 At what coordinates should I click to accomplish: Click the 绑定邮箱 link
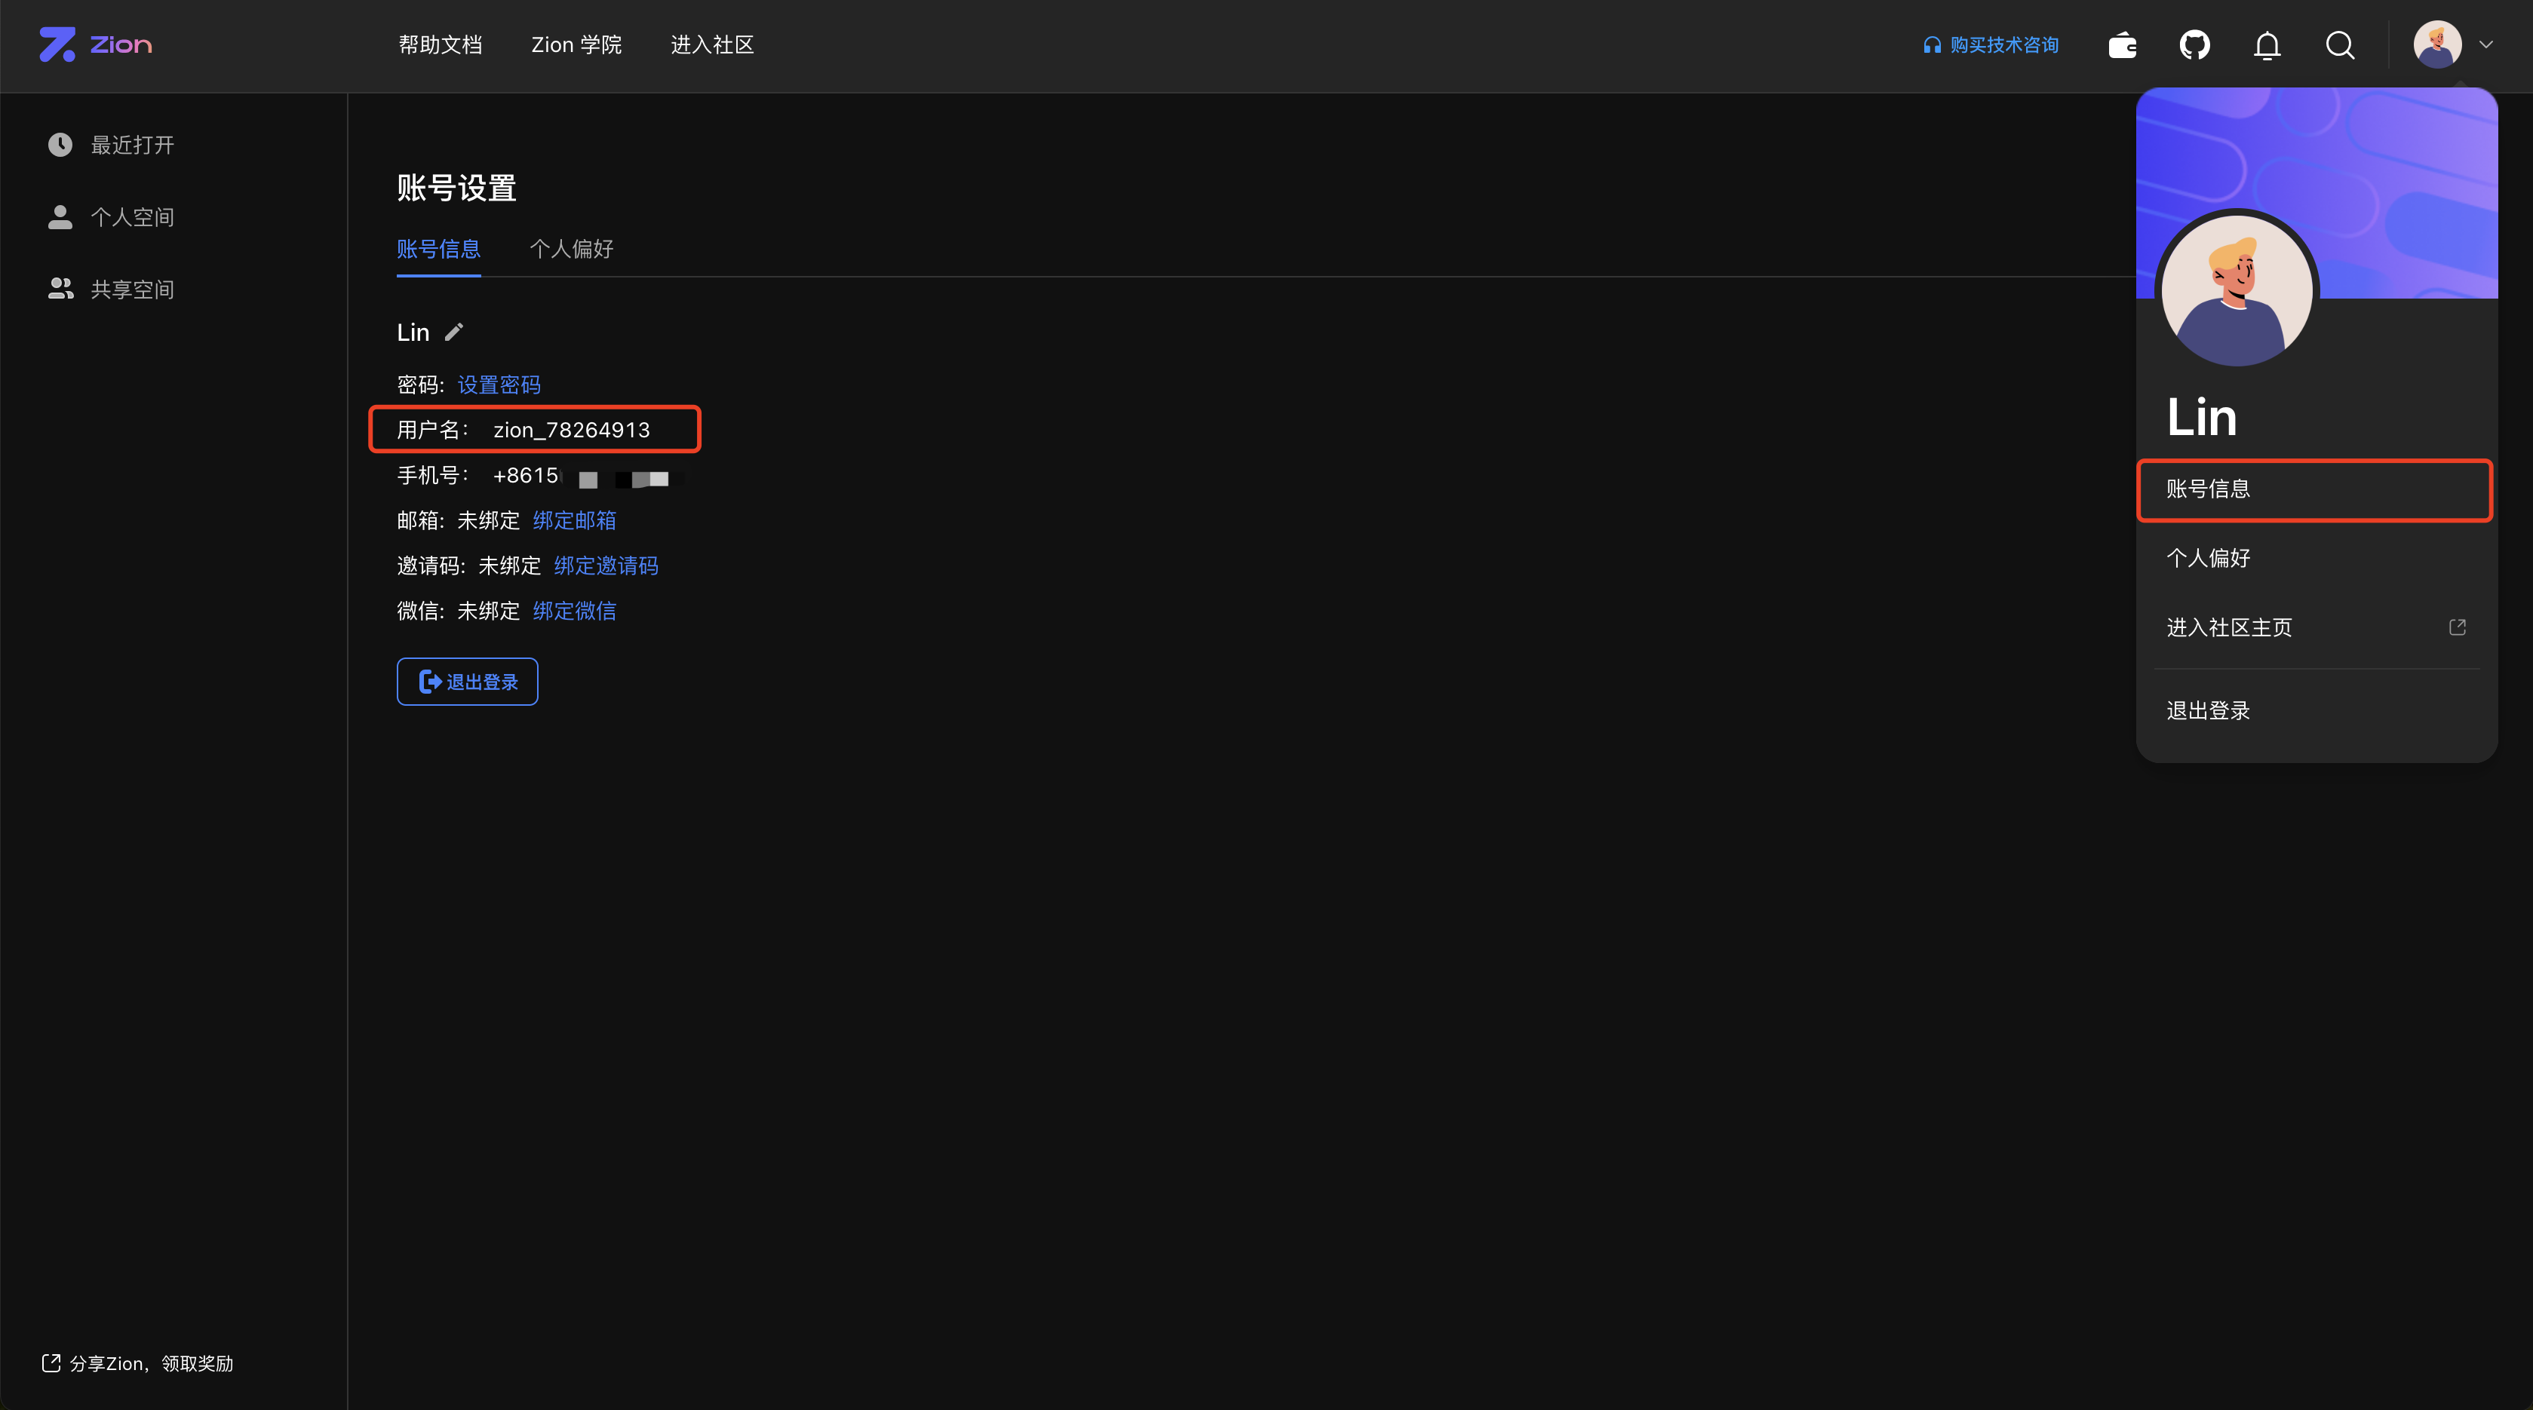point(574,521)
